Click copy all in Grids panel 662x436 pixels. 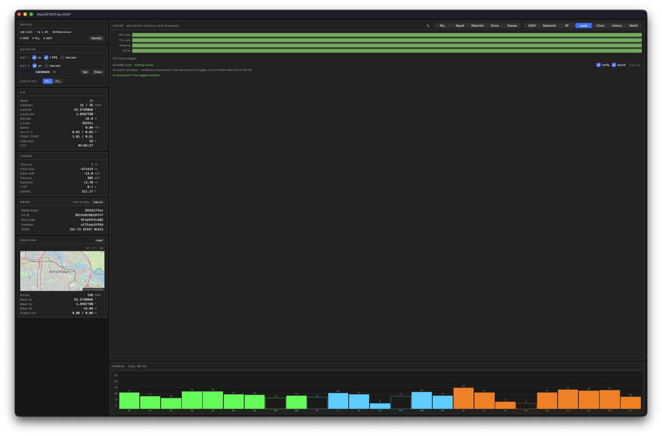pos(98,202)
